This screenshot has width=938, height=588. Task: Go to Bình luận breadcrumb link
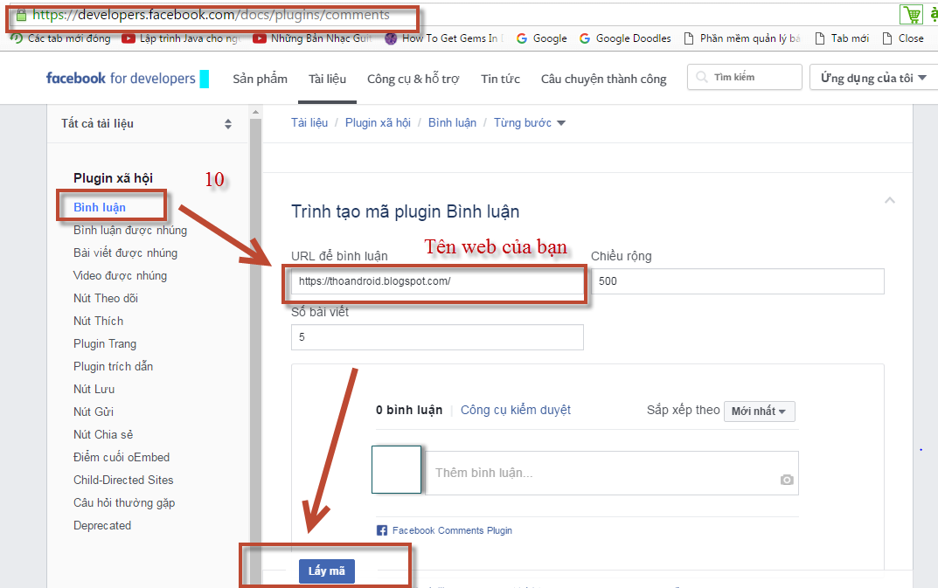point(452,122)
